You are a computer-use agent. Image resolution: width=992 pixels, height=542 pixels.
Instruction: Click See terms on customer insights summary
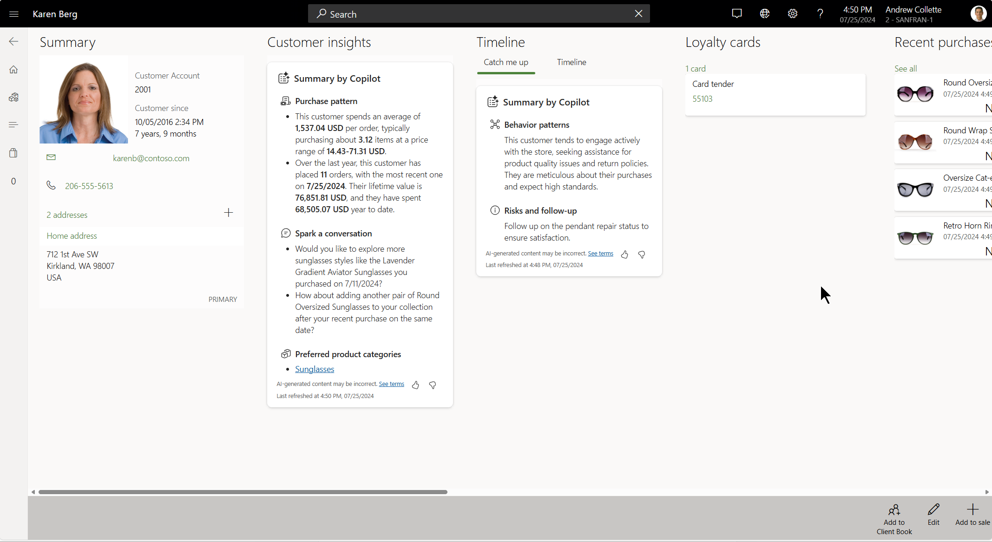(x=391, y=383)
